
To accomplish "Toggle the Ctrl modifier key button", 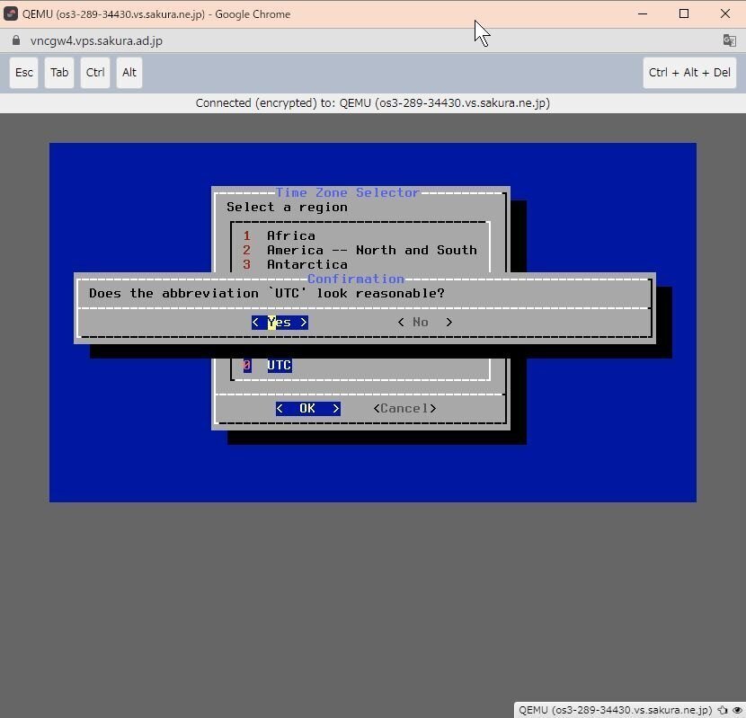I will (x=95, y=73).
